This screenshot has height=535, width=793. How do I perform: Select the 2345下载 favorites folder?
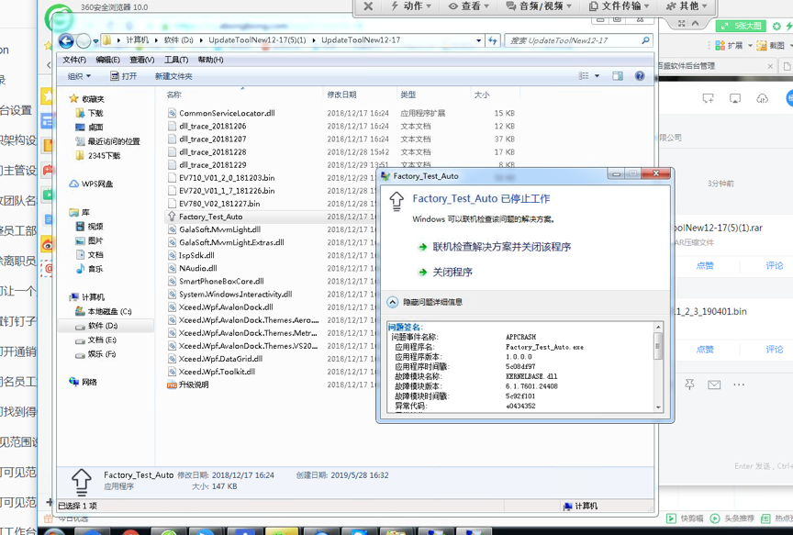coord(103,156)
